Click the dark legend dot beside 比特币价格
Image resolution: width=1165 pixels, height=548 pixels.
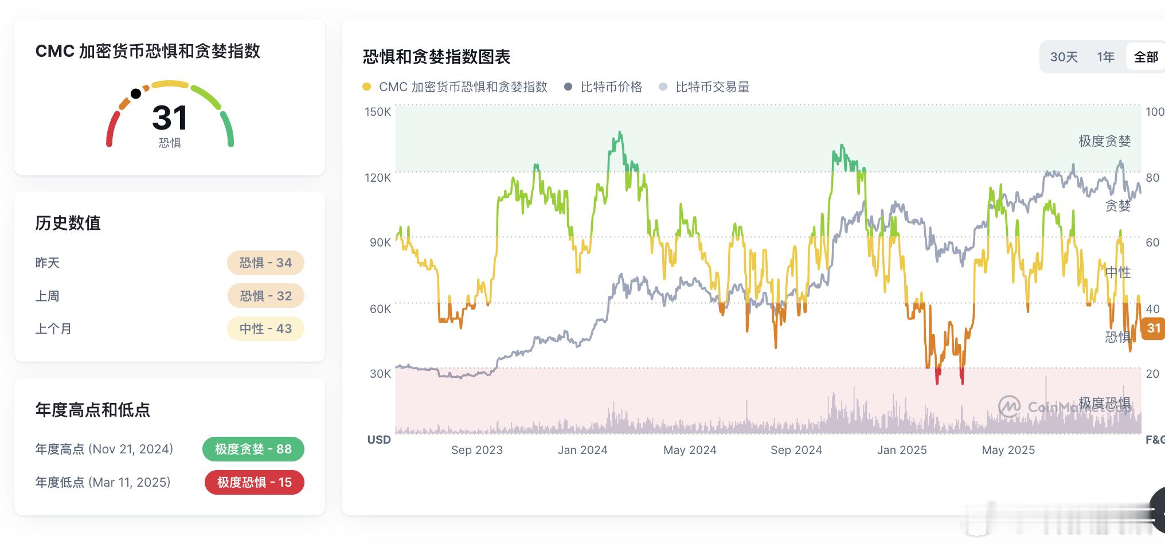click(568, 87)
